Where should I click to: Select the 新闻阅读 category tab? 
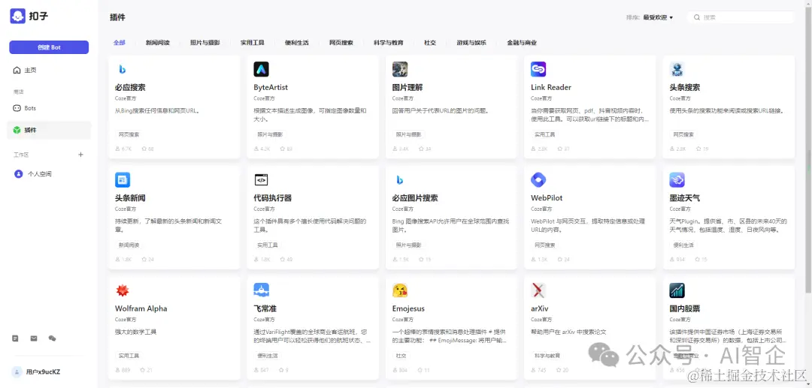pos(157,43)
